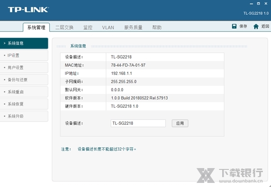The image size is (271, 187).
Task: Click the 返回 text label
Action: 265,26
